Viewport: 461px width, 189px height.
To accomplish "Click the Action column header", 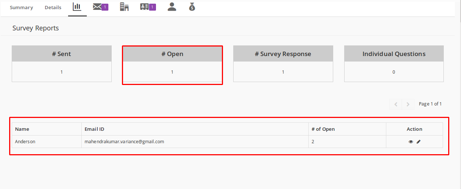I will 414,129.
